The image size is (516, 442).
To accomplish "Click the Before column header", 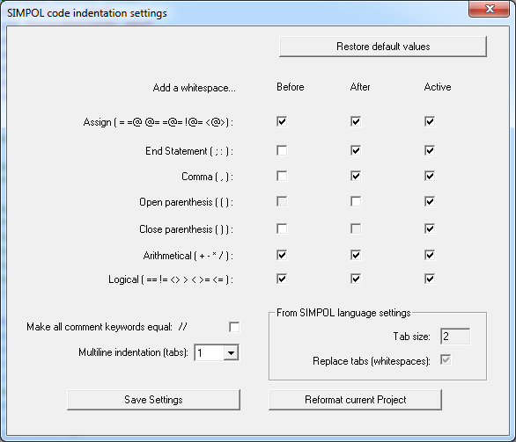I will 291,87.
